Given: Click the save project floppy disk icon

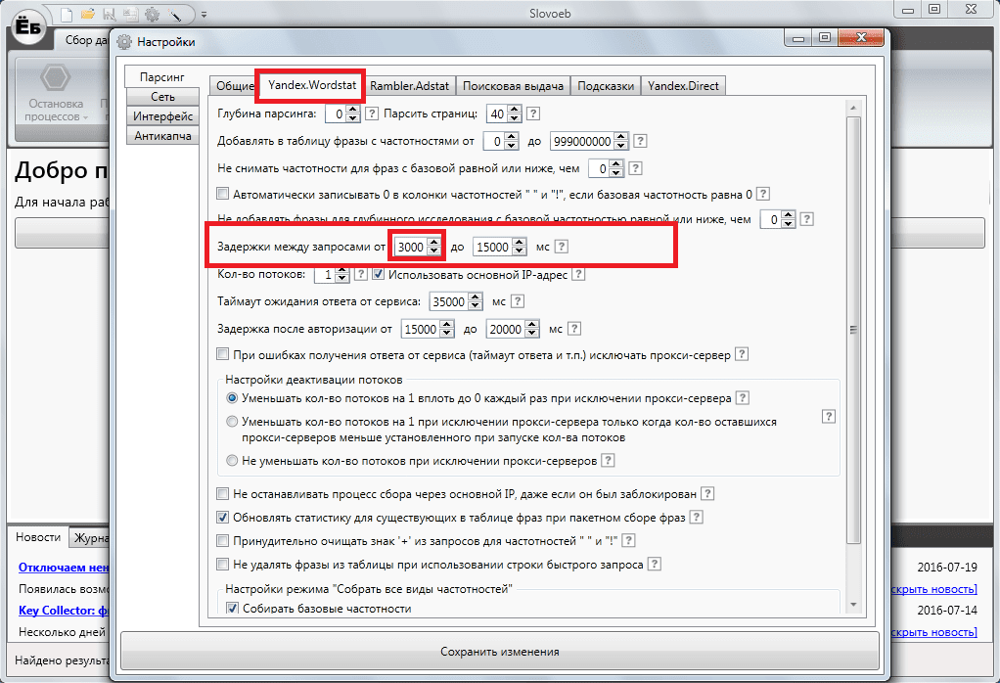Looking at the screenshot, I should 109,14.
